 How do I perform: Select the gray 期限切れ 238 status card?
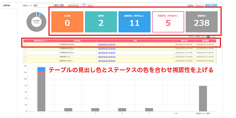[x=202, y=22]
